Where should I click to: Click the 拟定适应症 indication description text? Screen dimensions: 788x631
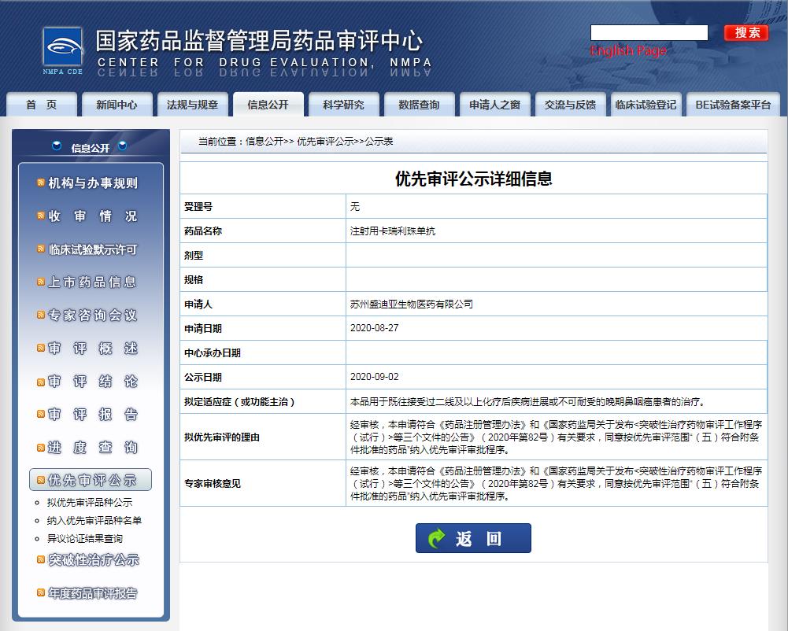(x=527, y=402)
